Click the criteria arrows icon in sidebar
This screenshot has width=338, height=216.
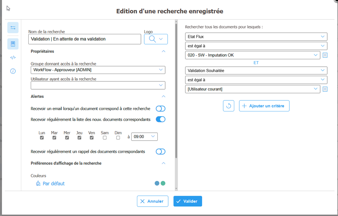pyautogui.click(x=13, y=28)
